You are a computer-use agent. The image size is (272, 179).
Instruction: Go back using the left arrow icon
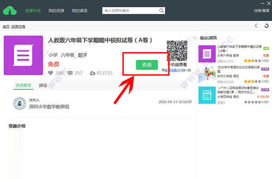[256, 26]
